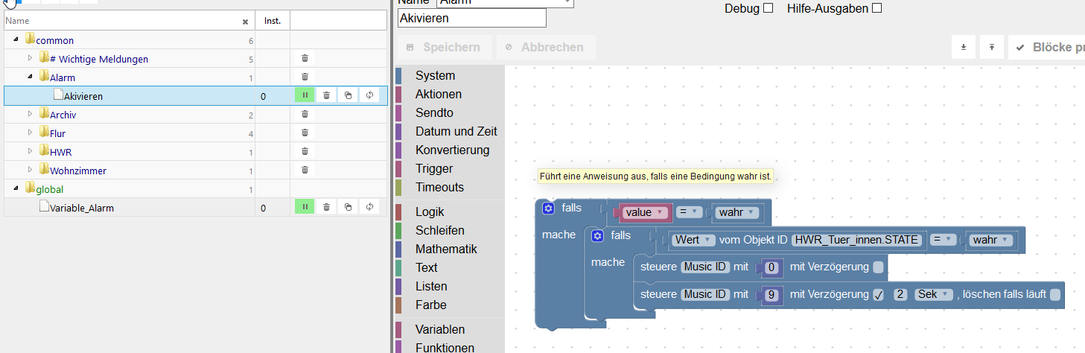
Task: Restart the Akivieren script
Action: 369,95
